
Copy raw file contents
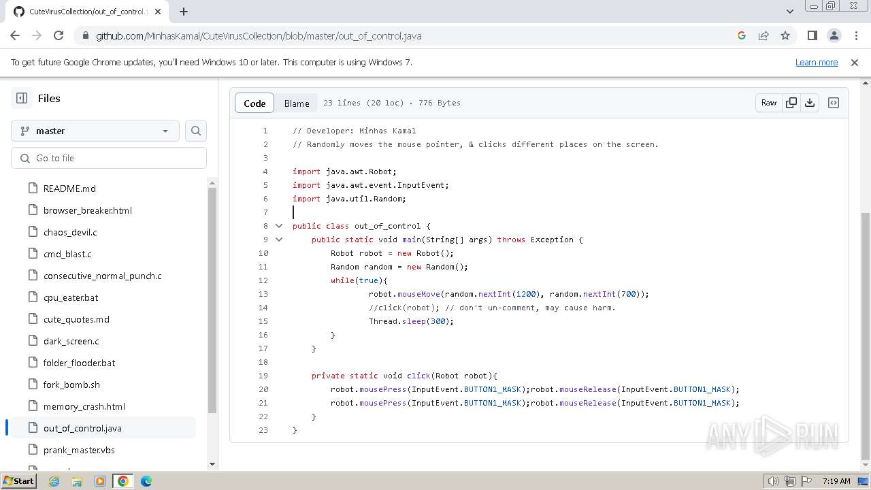(791, 103)
